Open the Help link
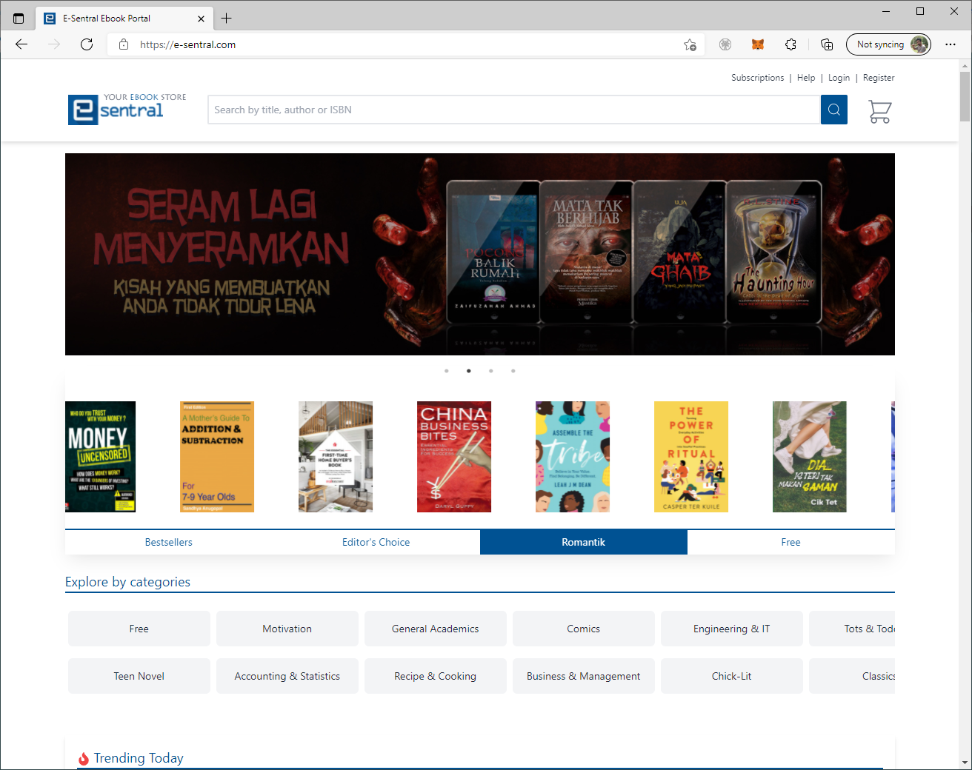Viewport: 972px width, 770px height. pyautogui.click(x=806, y=78)
